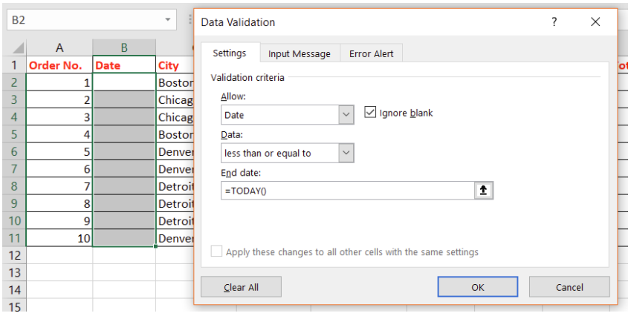Screen dimensions: 631x316
Task: Open the Error Alert tab
Action: 371,53
